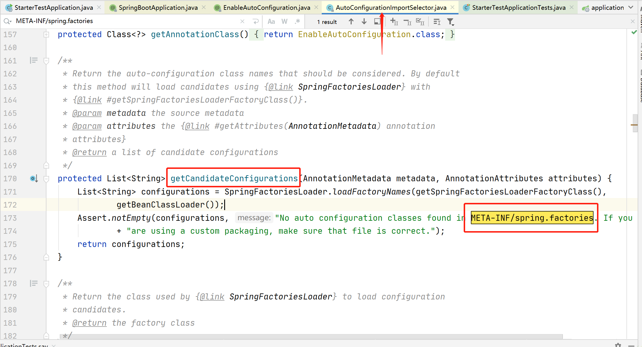
Task: Go to next search occurrence arrow
Action: pyautogui.click(x=364, y=22)
